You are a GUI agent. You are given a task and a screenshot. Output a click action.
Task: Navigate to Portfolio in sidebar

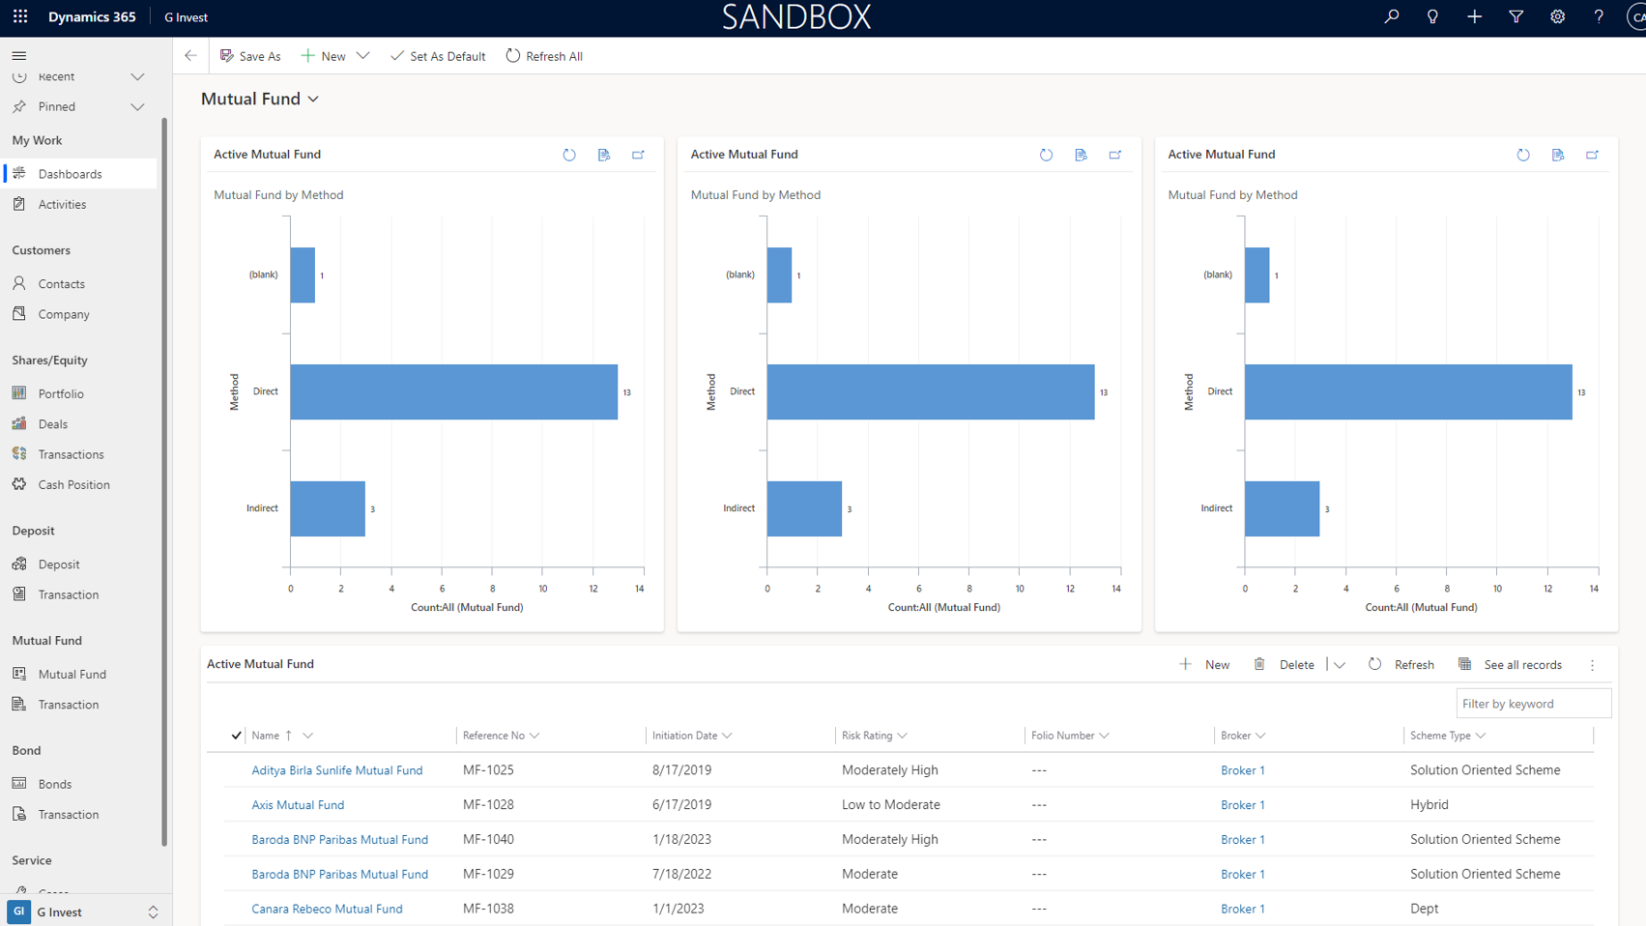click(x=61, y=393)
